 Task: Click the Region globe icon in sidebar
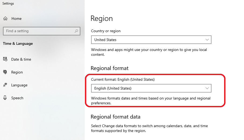point(5,72)
